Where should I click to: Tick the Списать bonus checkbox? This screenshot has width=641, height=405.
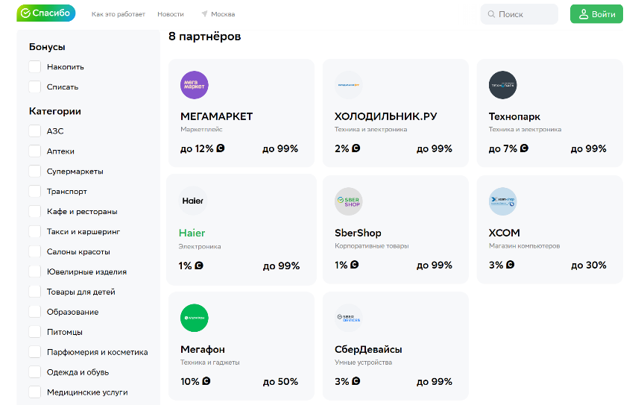[35, 87]
